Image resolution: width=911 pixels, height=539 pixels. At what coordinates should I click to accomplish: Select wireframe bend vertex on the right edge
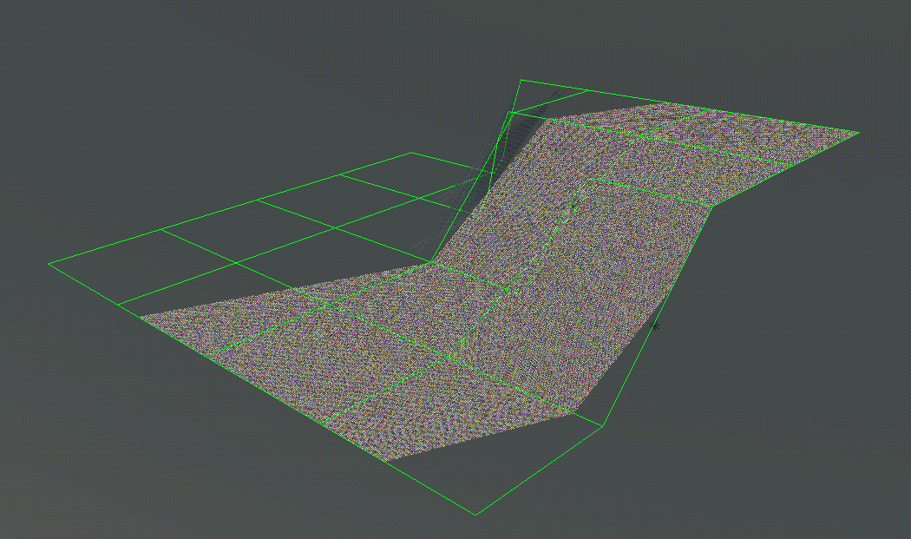coord(712,206)
